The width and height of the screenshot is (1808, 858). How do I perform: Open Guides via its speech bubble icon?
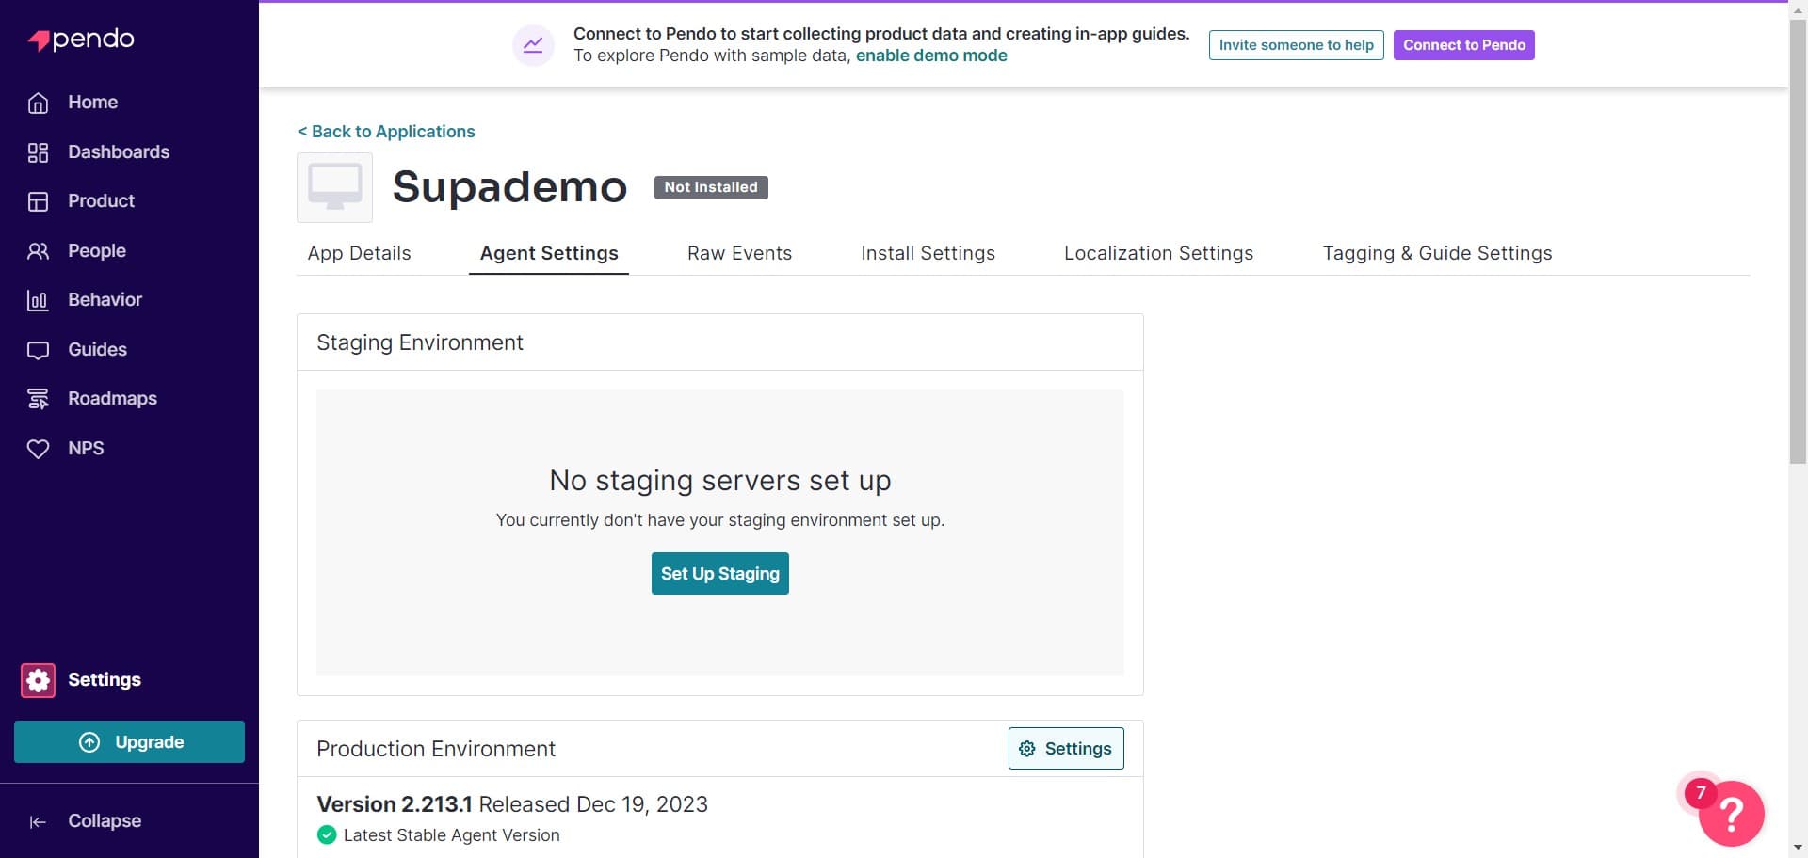point(38,350)
